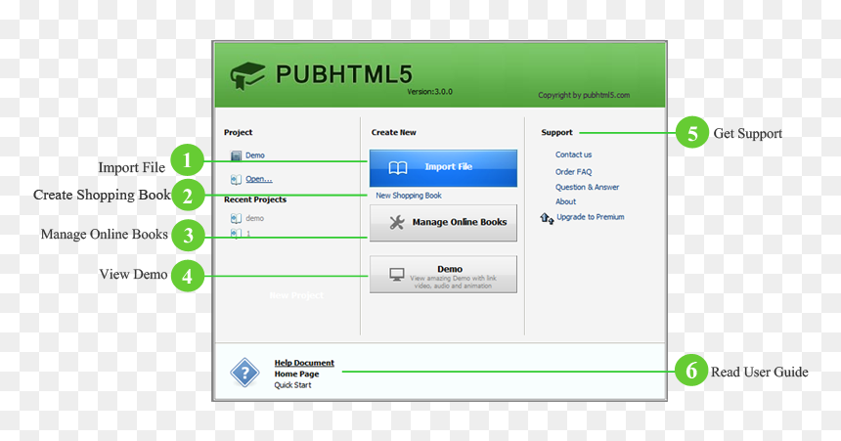Open the Order FAQ link
This screenshot has height=441, width=841.
[573, 172]
